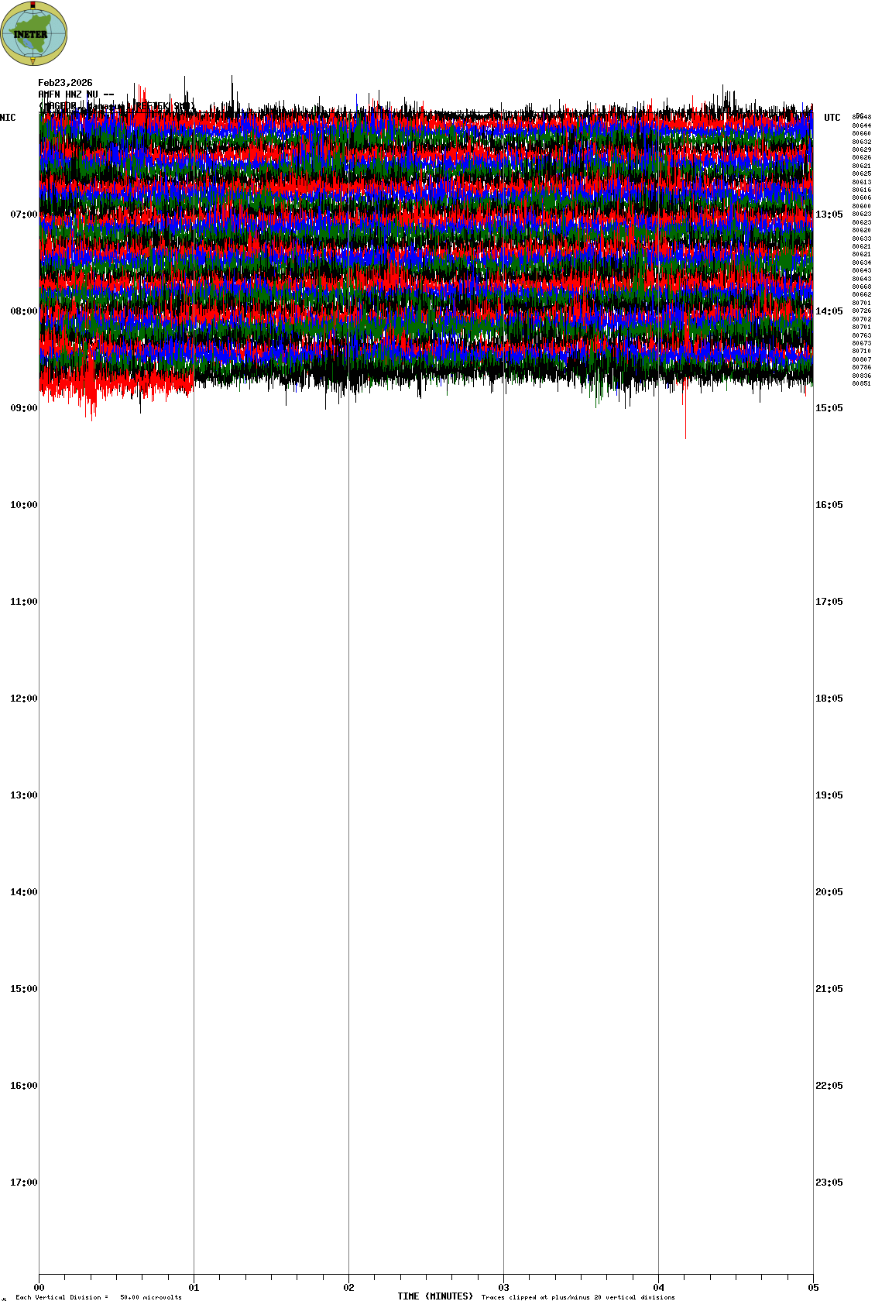Select the 12:00 local time label
This screenshot has height=1308, width=875.
coord(23,699)
